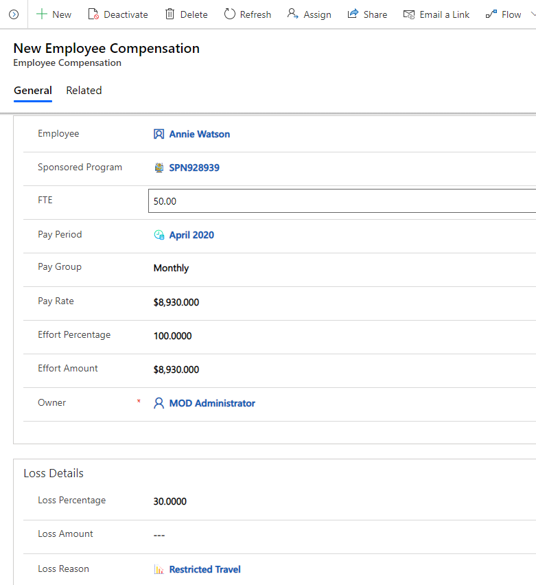Expand the collapsed side pane arrow
The width and height of the screenshot is (536, 585).
pyautogui.click(x=14, y=14)
